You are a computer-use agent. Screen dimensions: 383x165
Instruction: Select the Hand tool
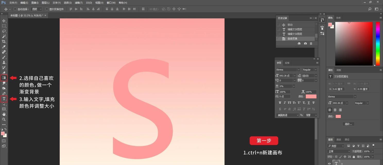(x=4, y=114)
